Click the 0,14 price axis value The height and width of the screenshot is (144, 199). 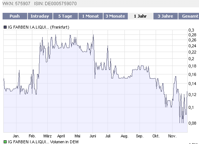192,84
